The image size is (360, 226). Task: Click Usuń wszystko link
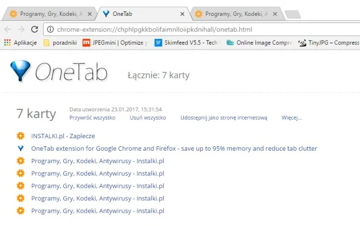pyautogui.click(x=148, y=117)
